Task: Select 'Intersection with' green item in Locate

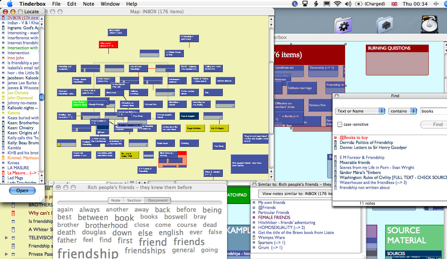Action: [23, 48]
